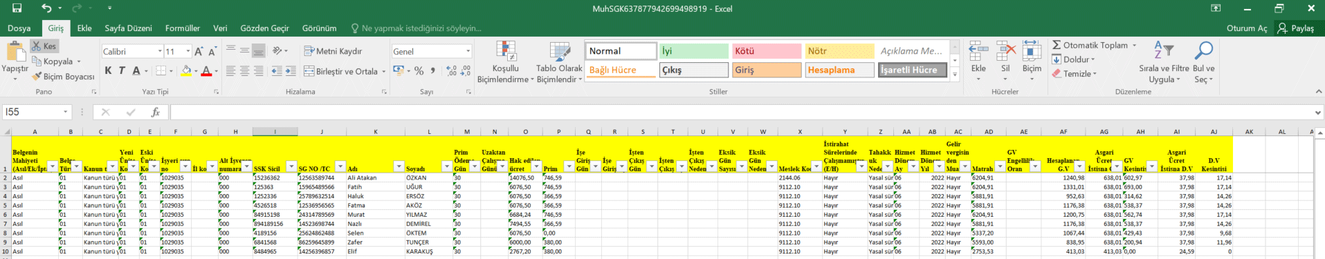This screenshot has height=259, width=1325.
Task: Open filter dropdown for Adı column
Action: [399, 166]
